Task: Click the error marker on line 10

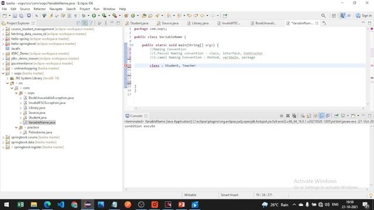Action: tap(126, 65)
